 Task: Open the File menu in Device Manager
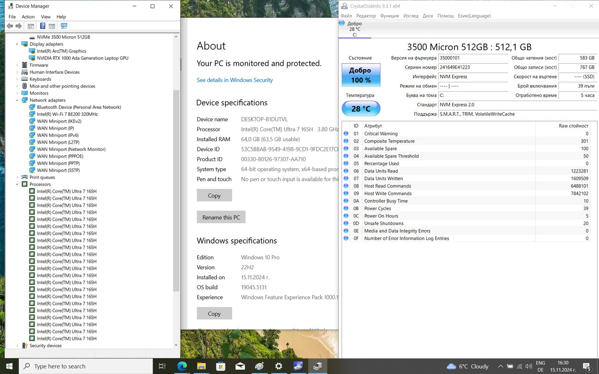coord(12,16)
